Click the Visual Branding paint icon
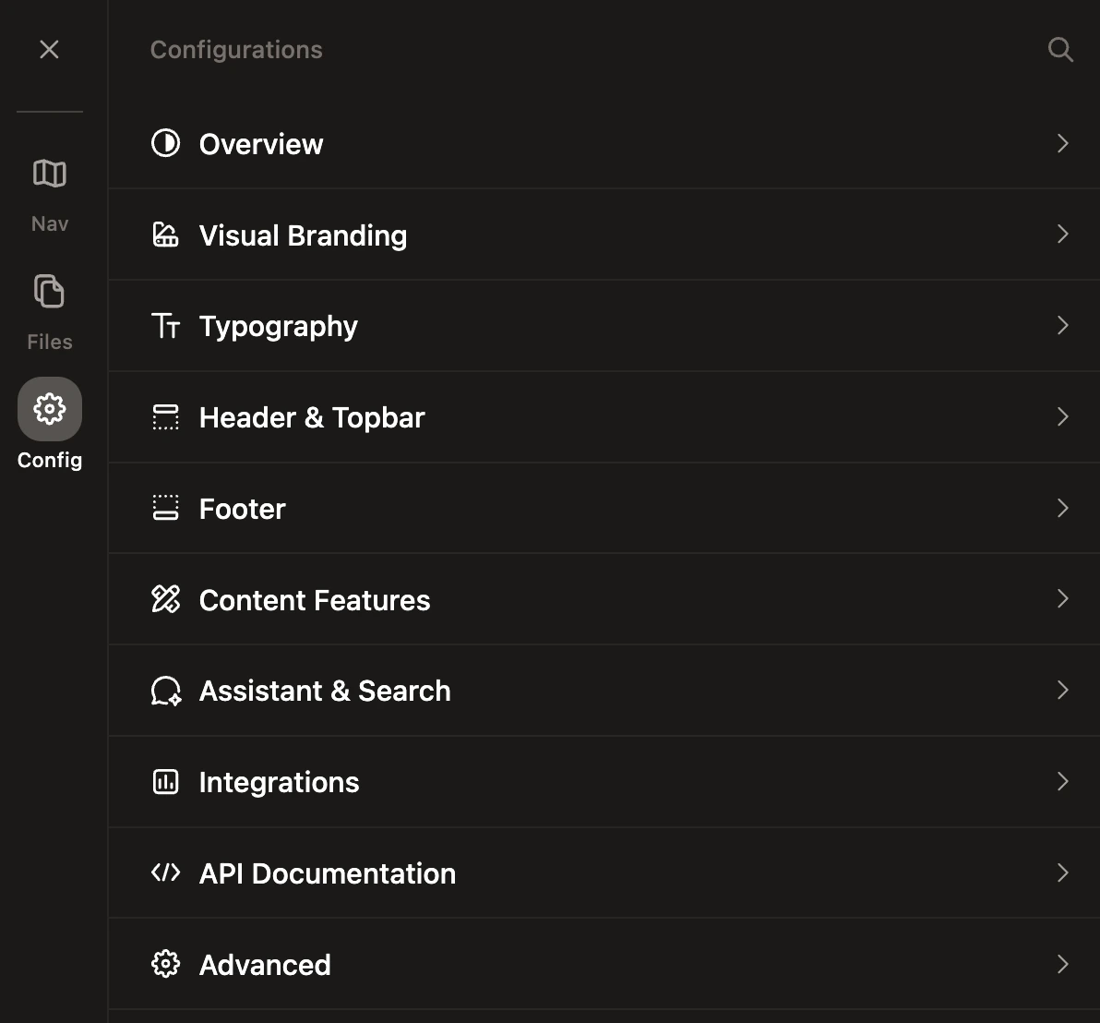This screenshot has width=1100, height=1023. click(x=165, y=235)
